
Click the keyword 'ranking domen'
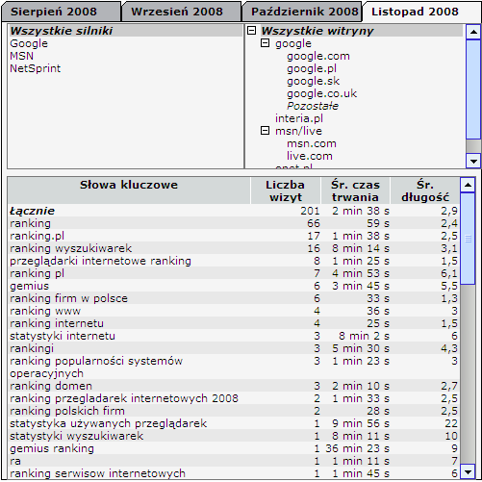click(x=51, y=386)
